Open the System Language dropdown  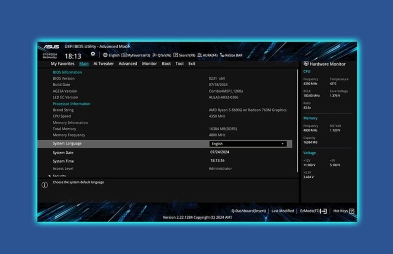(248, 144)
